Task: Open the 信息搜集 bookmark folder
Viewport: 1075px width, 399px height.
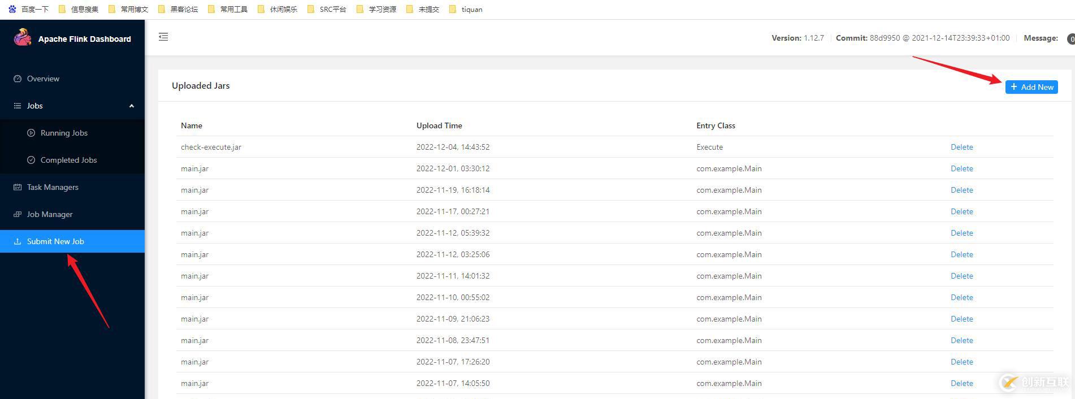Action: coord(79,9)
